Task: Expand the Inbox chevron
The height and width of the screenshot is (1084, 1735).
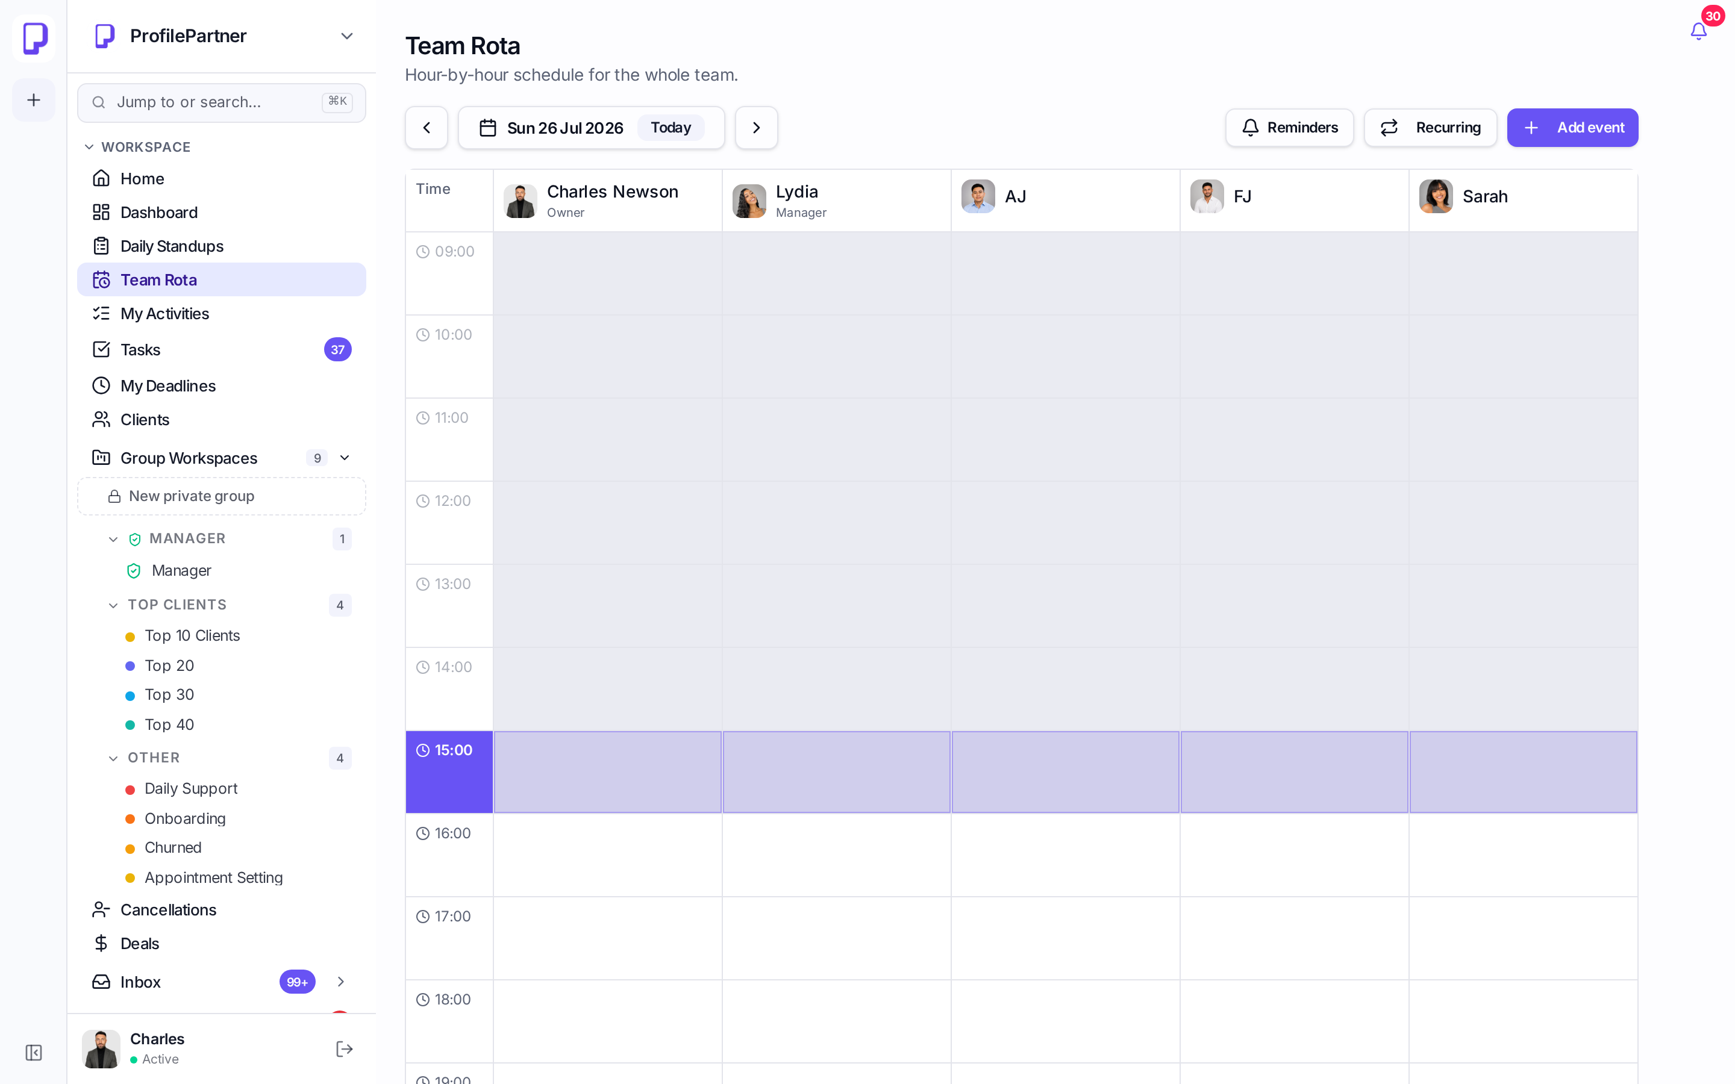Action: 340,982
